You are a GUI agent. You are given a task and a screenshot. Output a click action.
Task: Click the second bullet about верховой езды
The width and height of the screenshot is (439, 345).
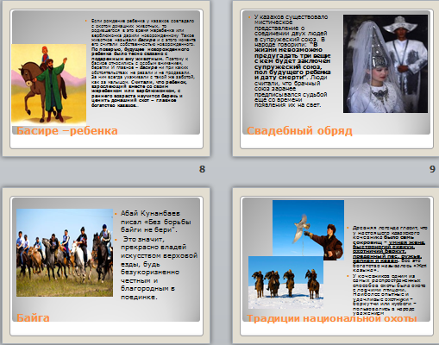click(159, 268)
